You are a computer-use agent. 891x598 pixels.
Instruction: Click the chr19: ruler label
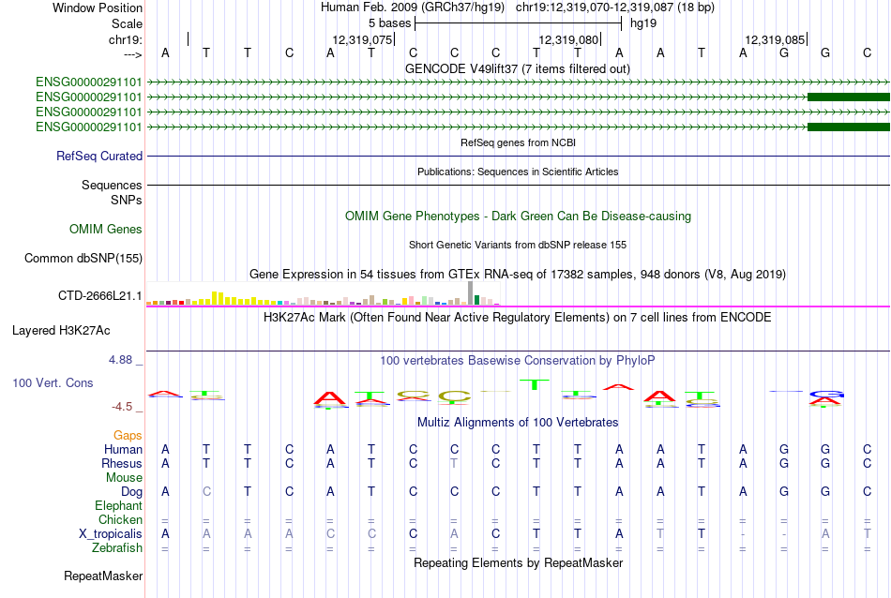pyautogui.click(x=126, y=39)
